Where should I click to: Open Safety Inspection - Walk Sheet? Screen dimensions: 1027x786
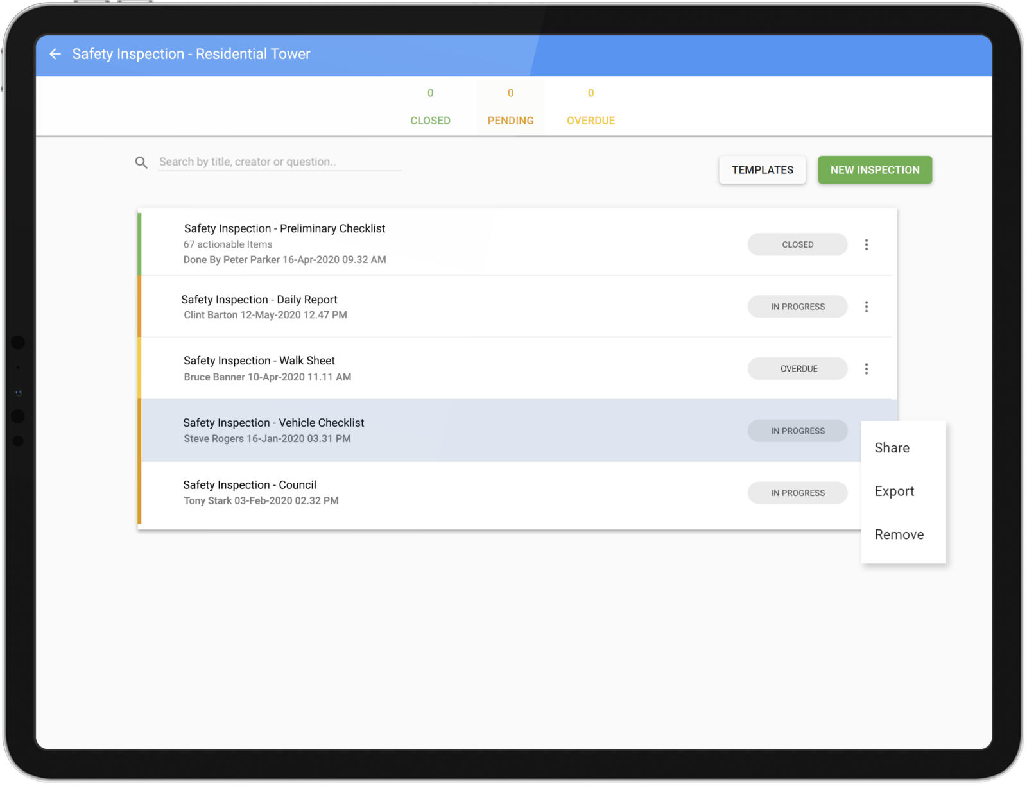pos(259,361)
